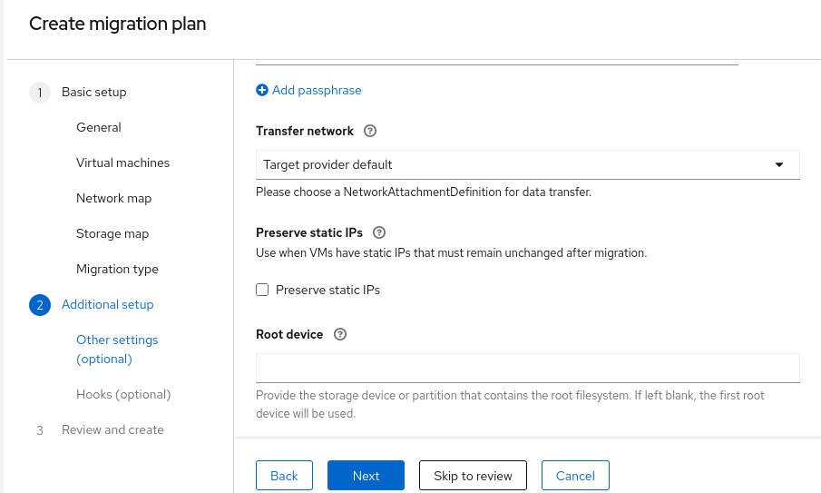Select Other settings (optional) step

tap(117, 350)
